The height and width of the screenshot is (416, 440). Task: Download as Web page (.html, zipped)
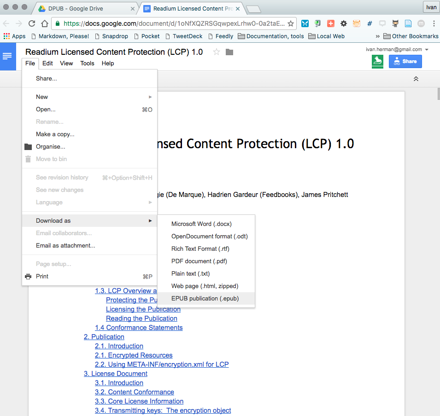pos(206,286)
